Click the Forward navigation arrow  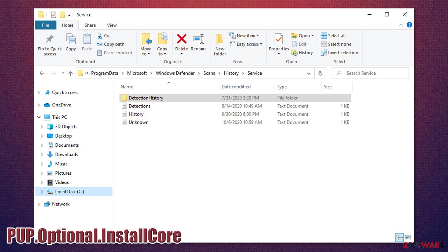click(54, 73)
